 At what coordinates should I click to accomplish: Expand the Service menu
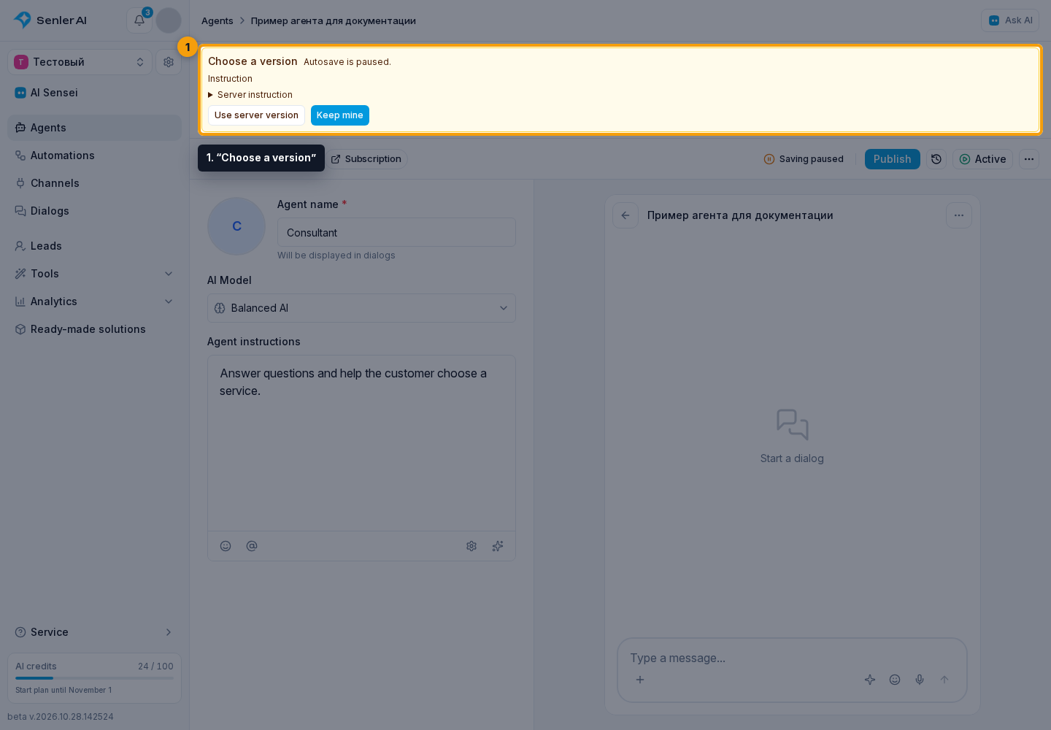tap(95, 632)
